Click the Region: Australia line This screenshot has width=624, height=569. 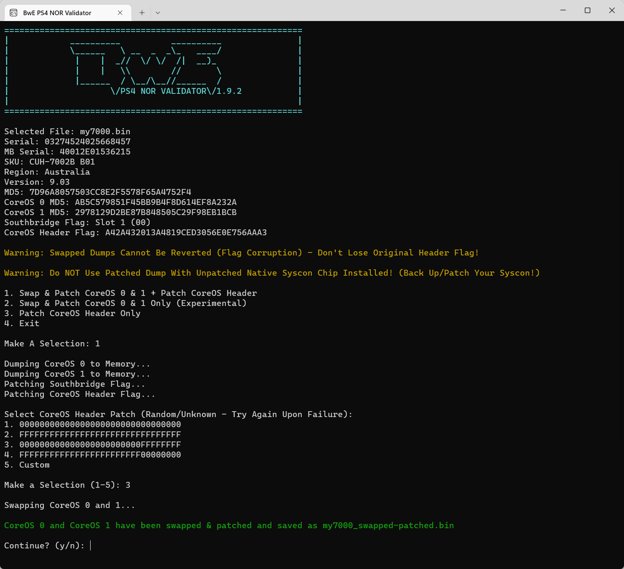[47, 172]
